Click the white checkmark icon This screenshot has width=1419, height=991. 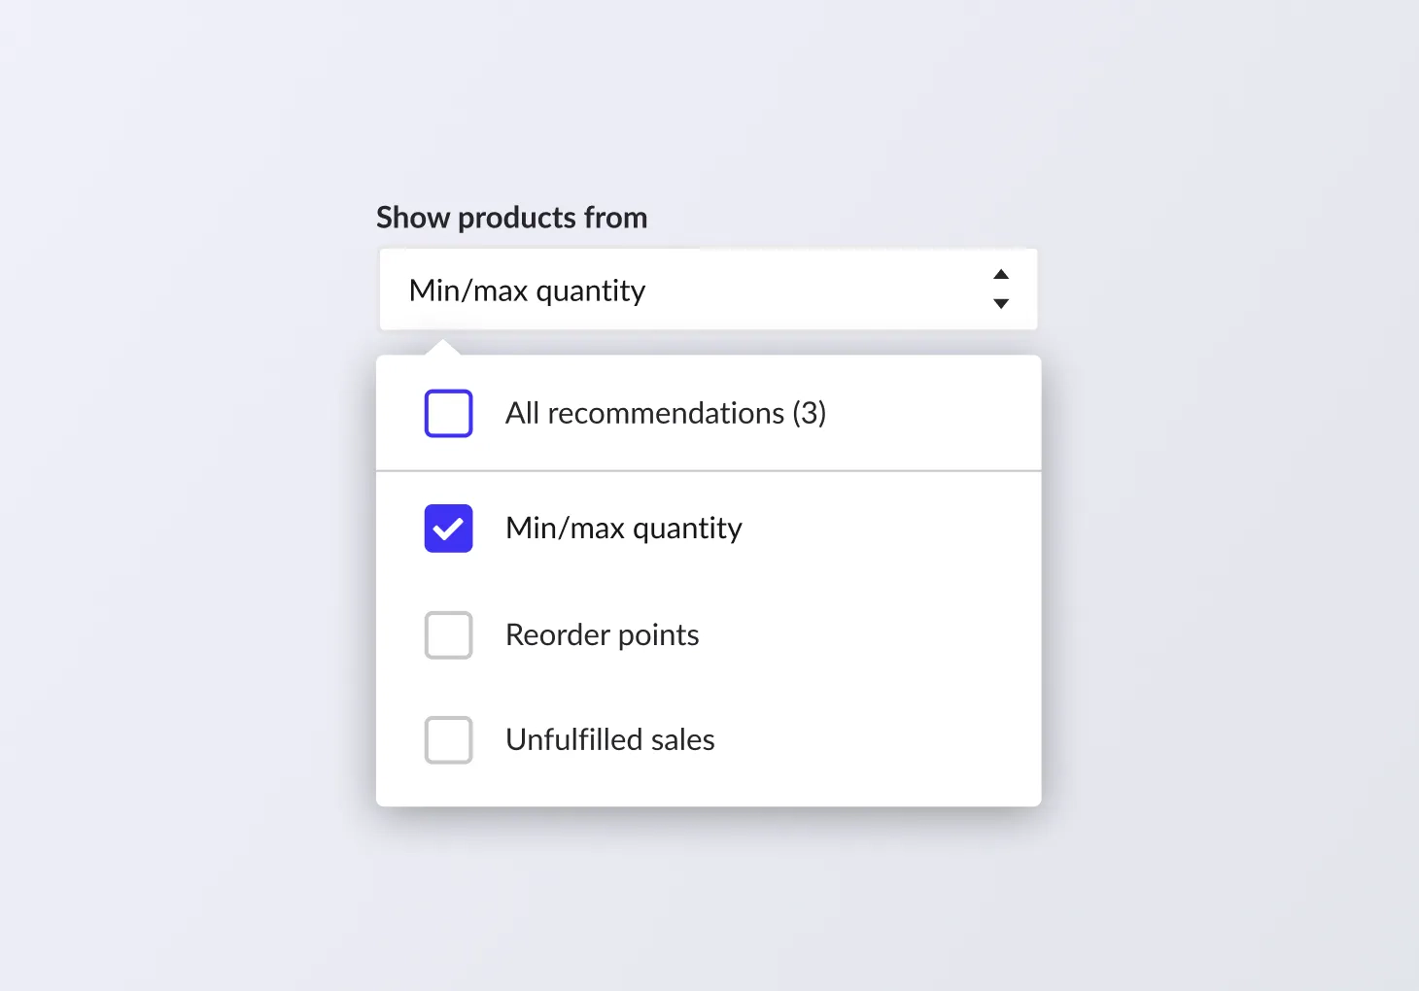click(448, 530)
